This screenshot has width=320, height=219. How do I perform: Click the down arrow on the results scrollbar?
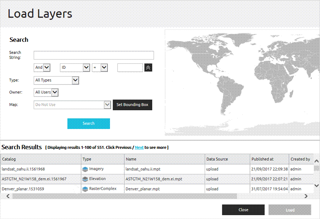pyautogui.click(x=316, y=186)
